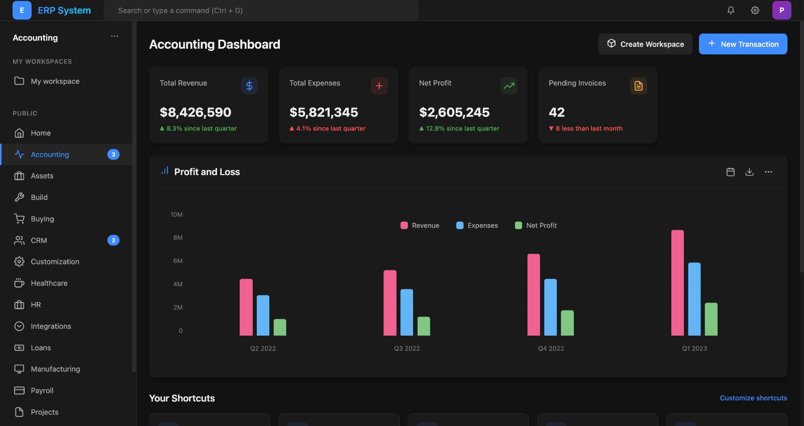
Task: Toggle the Expenses legend series
Action: tap(477, 226)
